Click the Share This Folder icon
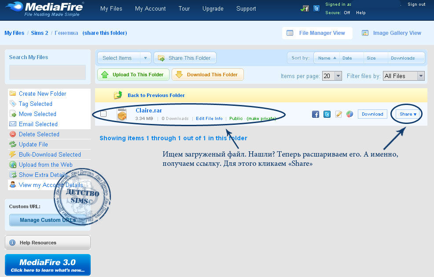434x277 pixels. (x=161, y=58)
